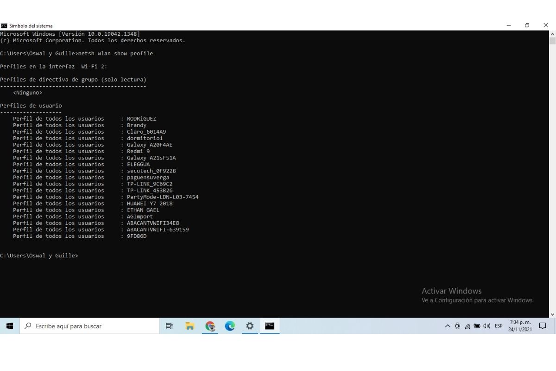
Task: Click the profile name Brandy
Action: pyautogui.click(x=137, y=125)
